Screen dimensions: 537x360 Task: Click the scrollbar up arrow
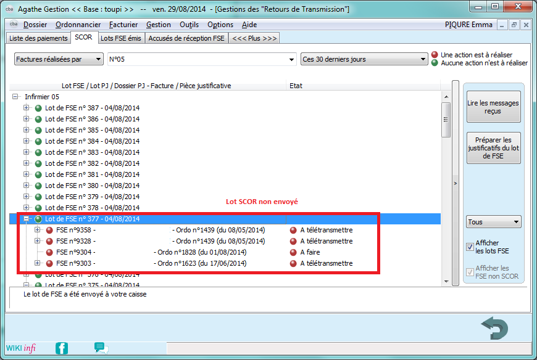pos(446,97)
